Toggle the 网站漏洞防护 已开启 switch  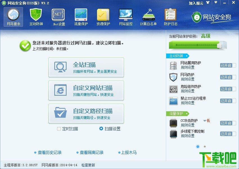228,66
